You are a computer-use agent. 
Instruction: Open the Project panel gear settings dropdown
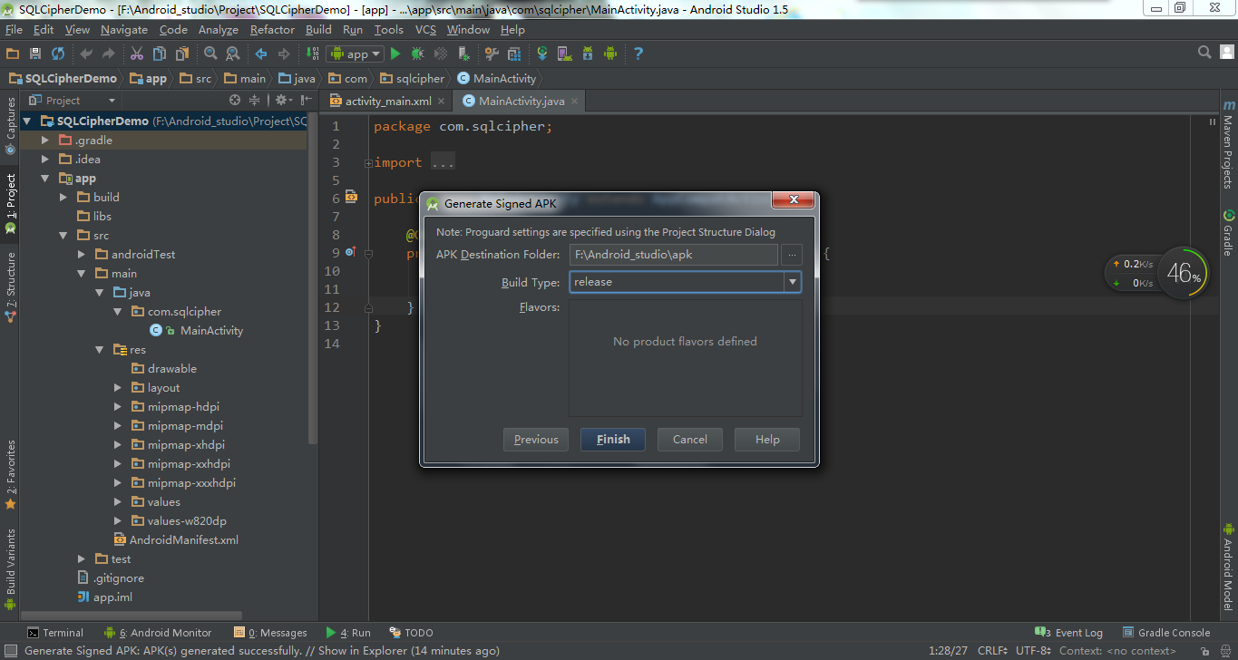tap(284, 100)
